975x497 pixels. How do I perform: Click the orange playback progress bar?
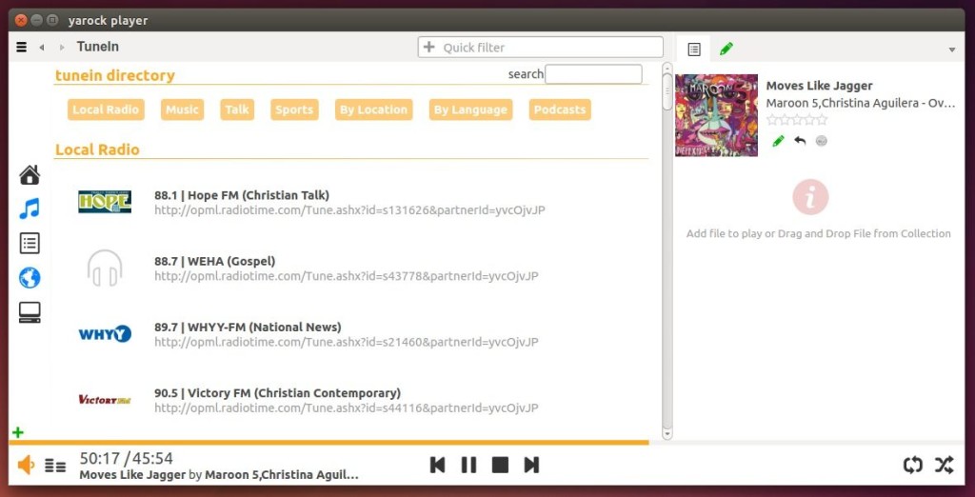328,443
